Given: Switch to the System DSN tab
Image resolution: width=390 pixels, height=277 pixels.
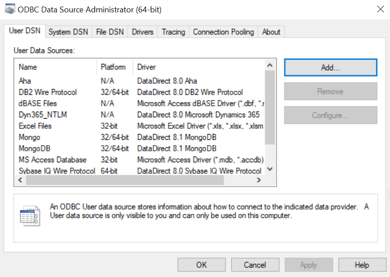Looking at the screenshot, I should (68, 32).
